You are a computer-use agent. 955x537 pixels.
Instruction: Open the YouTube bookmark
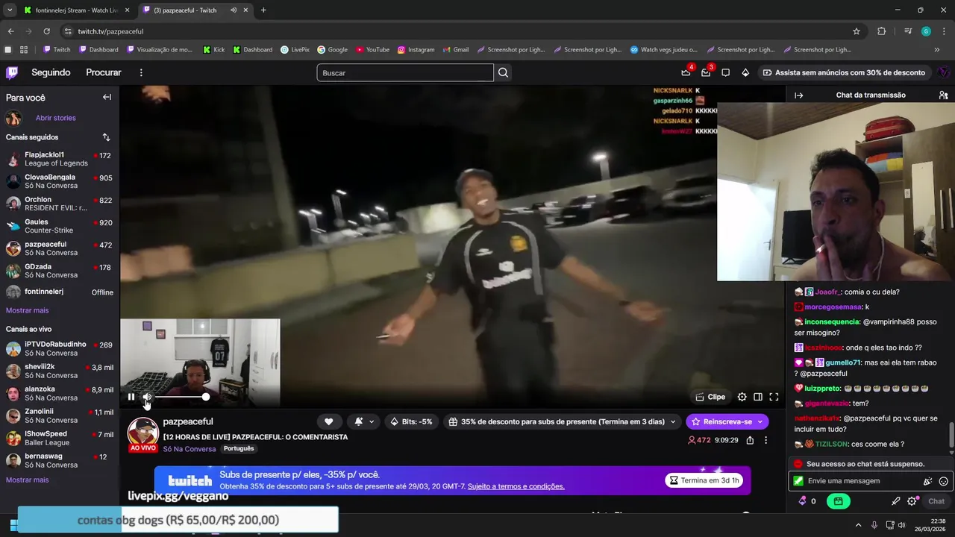(372, 50)
